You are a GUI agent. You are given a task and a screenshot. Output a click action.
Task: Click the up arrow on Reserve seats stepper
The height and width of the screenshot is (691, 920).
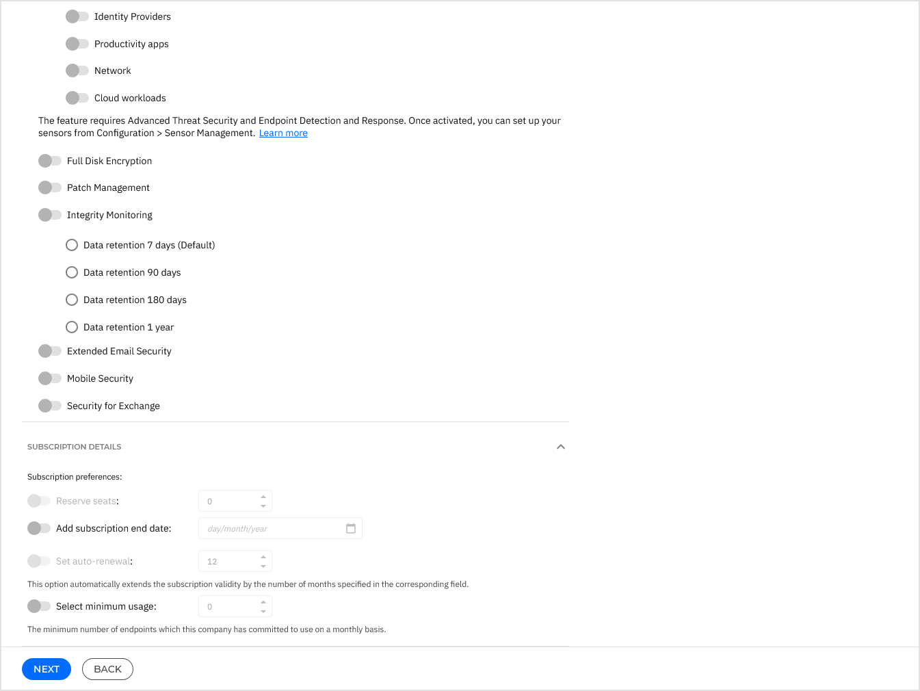[263, 496]
